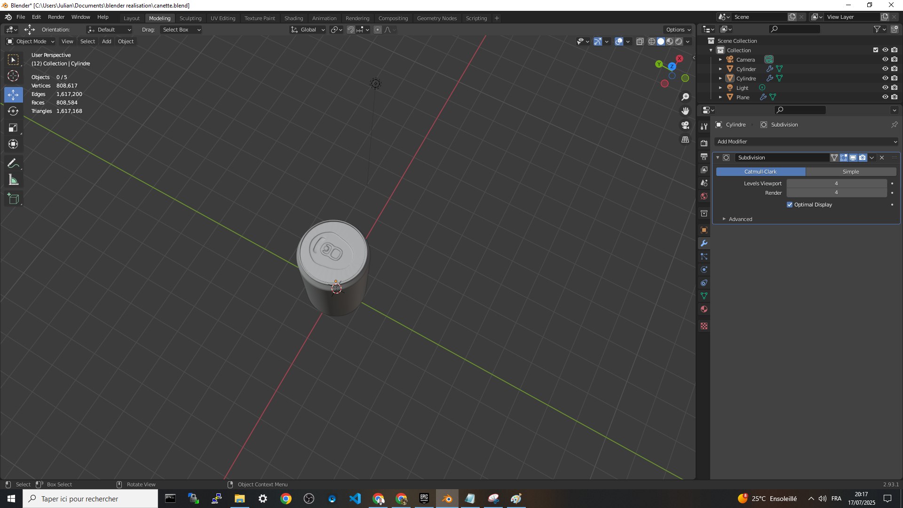The height and width of the screenshot is (508, 903).
Task: Open the Material properties tab
Action: pos(704,309)
